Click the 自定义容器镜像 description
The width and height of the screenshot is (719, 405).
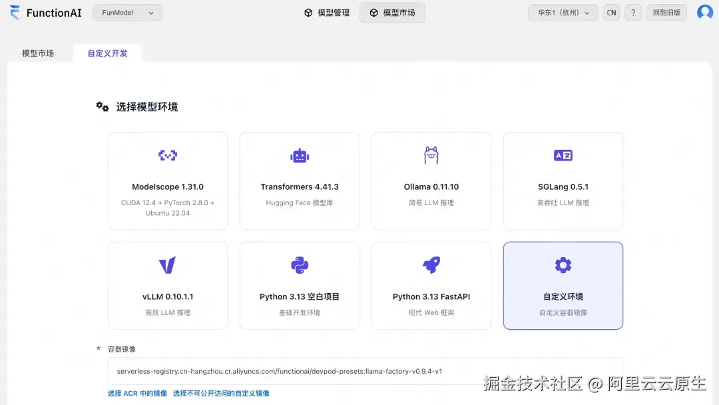(x=563, y=313)
